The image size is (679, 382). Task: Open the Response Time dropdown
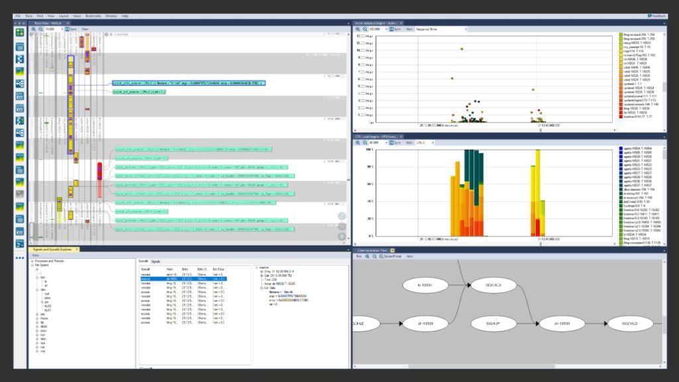[x=441, y=29]
